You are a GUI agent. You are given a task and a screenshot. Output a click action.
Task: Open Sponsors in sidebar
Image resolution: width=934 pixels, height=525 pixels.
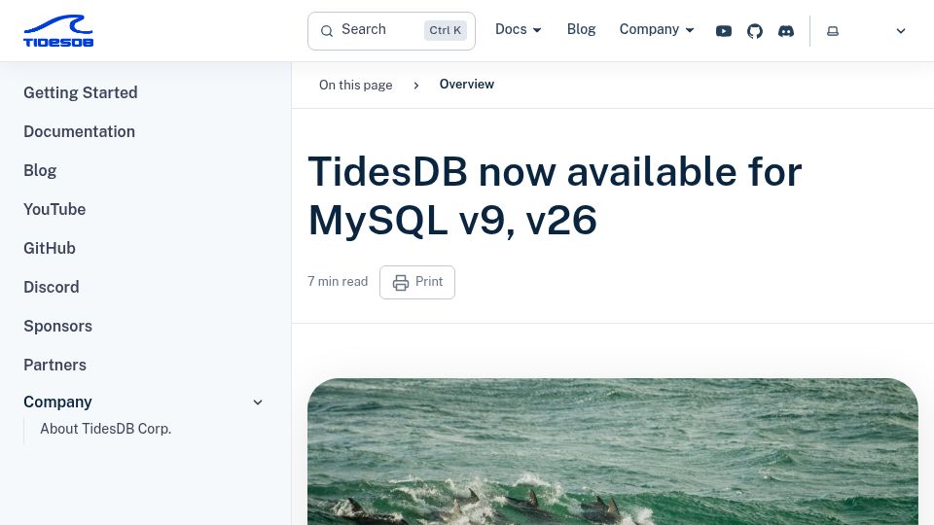pyautogui.click(x=57, y=327)
